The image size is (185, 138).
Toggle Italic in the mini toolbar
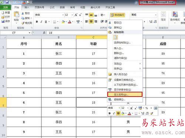tap(114, 113)
